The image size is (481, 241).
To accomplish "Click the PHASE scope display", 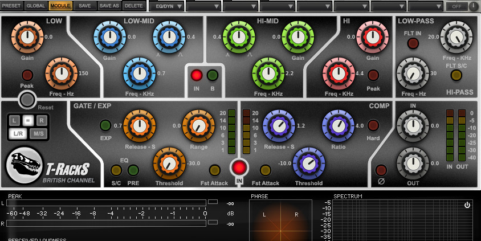I will pyautogui.click(x=280, y=220).
